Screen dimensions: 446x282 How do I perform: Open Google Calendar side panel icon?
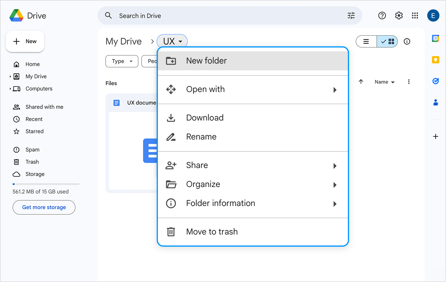[436, 38]
